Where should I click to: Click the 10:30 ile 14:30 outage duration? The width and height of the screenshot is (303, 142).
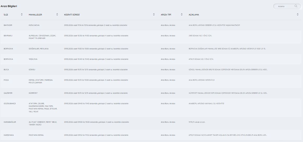(96, 36)
